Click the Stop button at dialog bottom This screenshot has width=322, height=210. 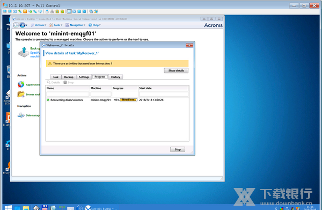point(178,149)
